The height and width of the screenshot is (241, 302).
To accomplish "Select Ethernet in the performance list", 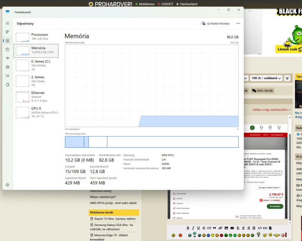I will tap(36, 97).
